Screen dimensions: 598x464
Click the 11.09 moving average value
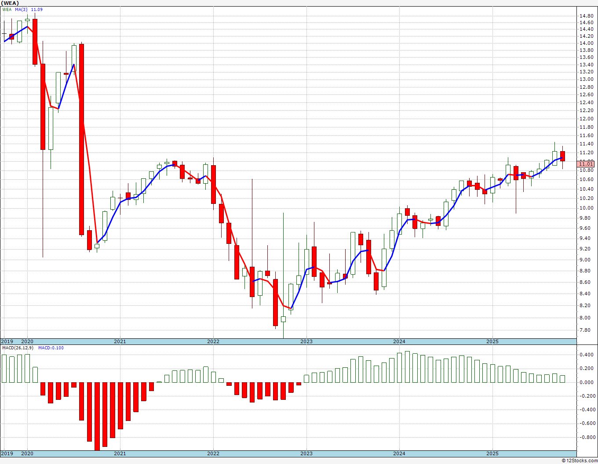click(37, 9)
